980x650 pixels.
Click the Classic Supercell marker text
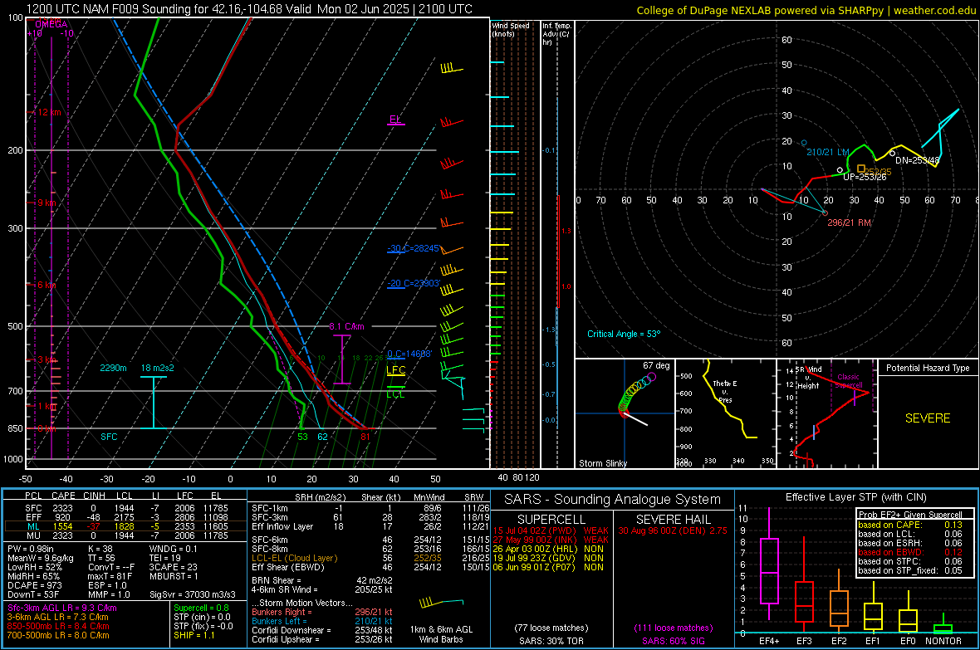(x=849, y=381)
